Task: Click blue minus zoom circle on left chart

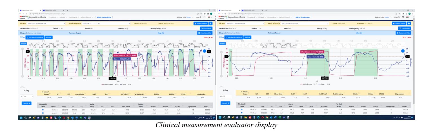Action: [x=205, y=51]
